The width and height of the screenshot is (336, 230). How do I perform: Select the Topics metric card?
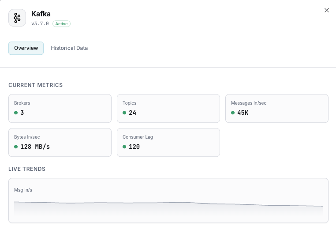coord(168,108)
